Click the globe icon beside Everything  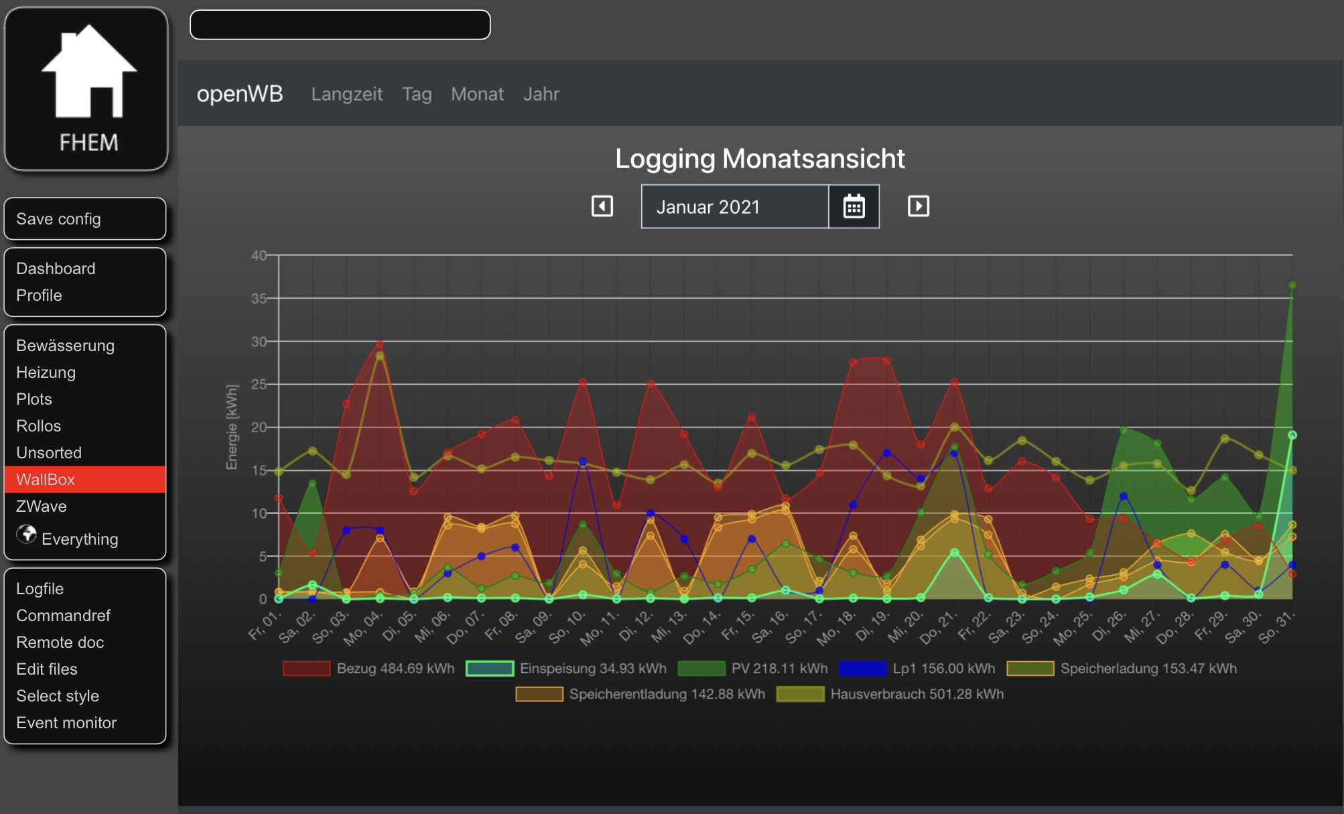27,535
